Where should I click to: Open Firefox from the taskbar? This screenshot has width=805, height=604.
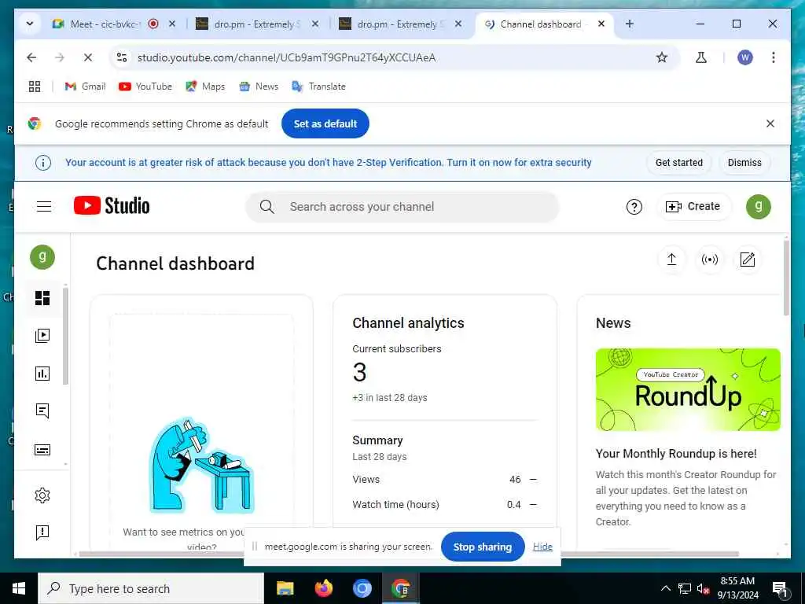pyautogui.click(x=323, y=588)
